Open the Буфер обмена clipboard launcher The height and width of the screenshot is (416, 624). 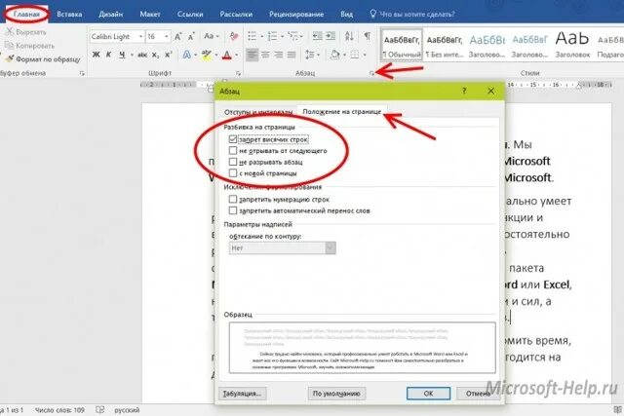coord(82,73)
